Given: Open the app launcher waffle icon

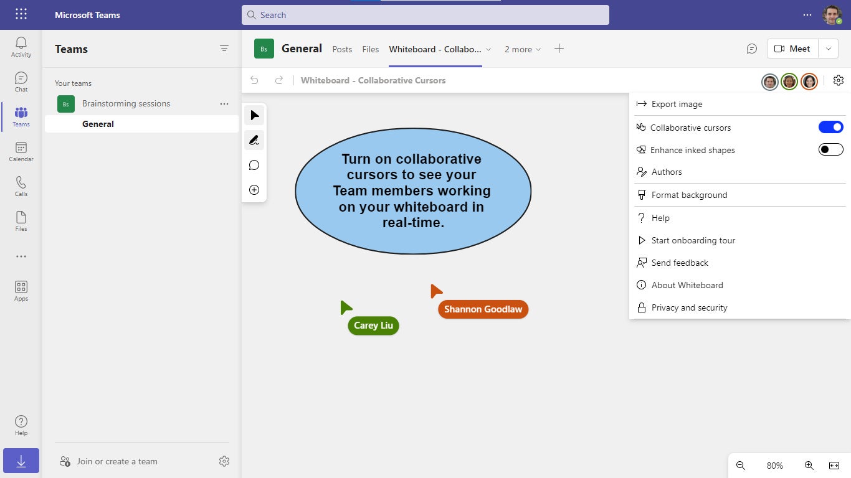Looking at the screenshot, I should (x=21, y=14).
